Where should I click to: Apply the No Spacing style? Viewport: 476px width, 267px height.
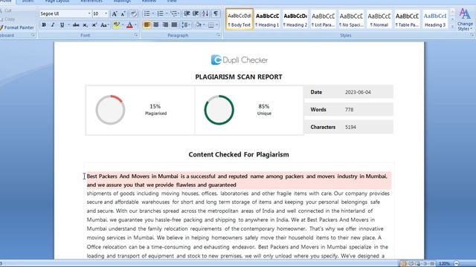tap(351, 19)
